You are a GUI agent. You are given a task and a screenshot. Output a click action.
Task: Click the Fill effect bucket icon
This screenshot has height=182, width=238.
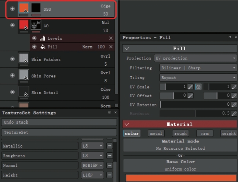click(x=43, y=47)
